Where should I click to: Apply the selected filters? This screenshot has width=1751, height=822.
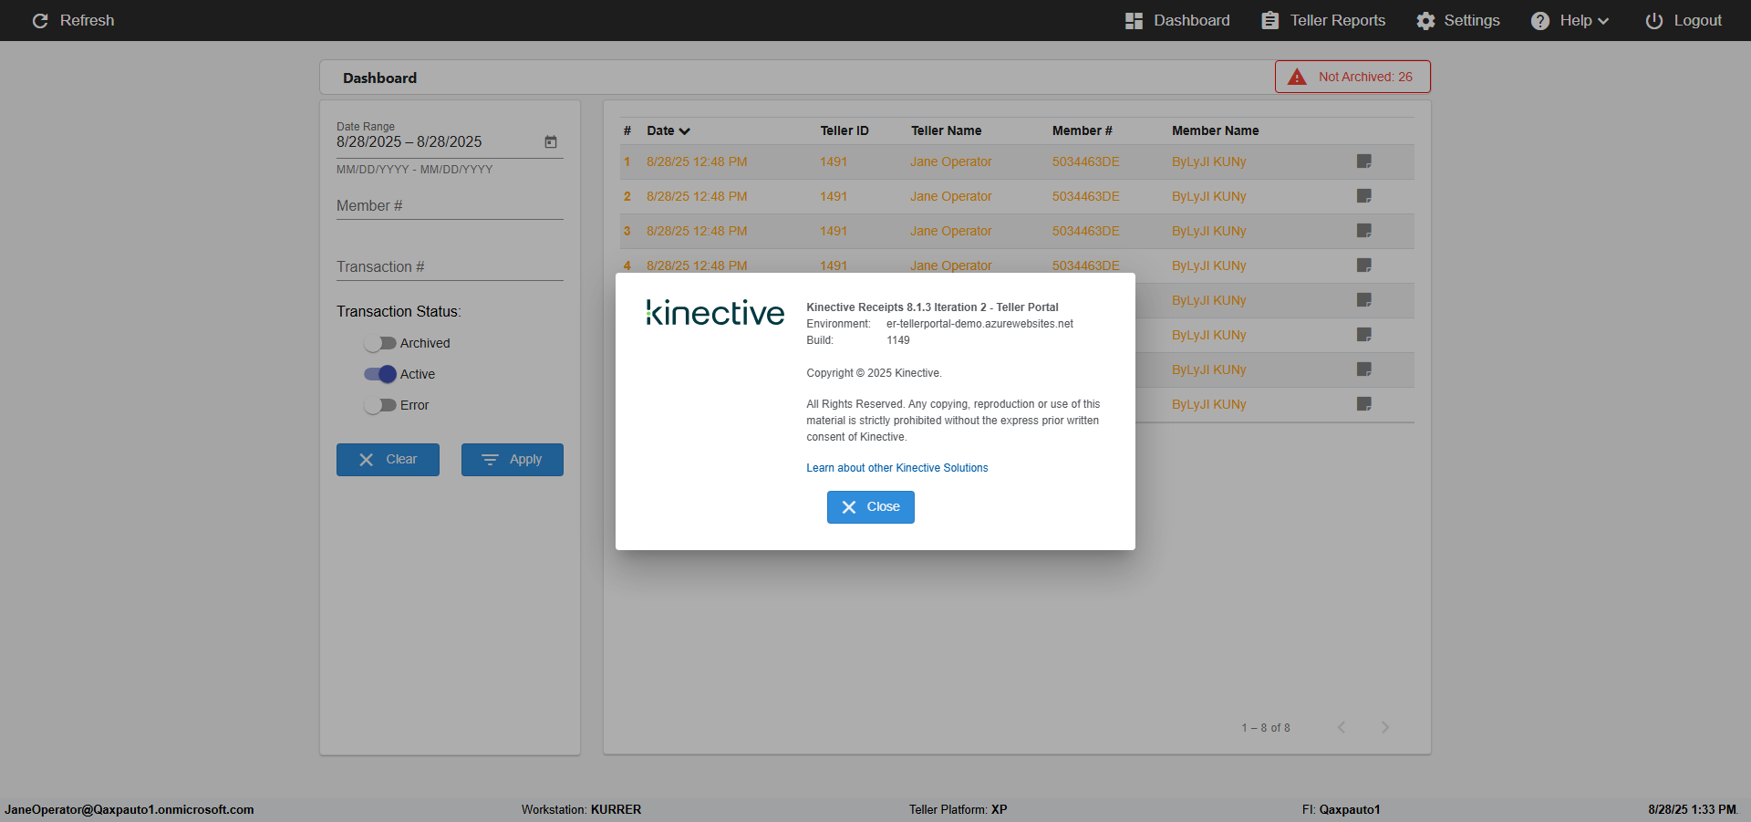coord(513,460)
